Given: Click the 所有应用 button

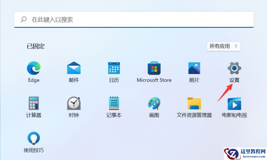Looking at the screenshot, I should point(224,46).
